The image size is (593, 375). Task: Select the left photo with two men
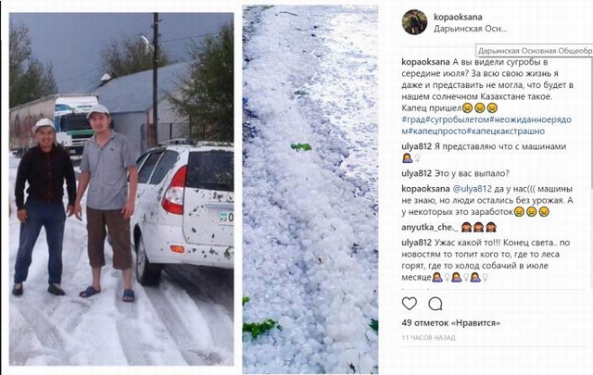(x=121, y=189)
